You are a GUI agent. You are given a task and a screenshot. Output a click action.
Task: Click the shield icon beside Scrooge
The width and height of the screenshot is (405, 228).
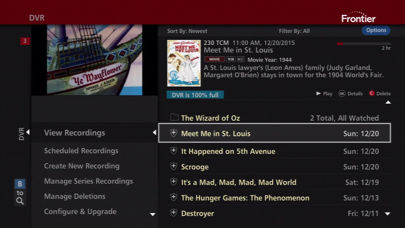click(173, 166)
